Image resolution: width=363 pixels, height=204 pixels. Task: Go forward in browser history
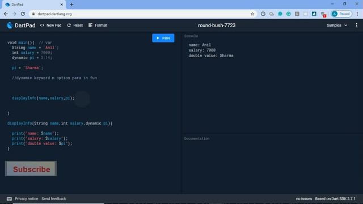pos(14,14)
